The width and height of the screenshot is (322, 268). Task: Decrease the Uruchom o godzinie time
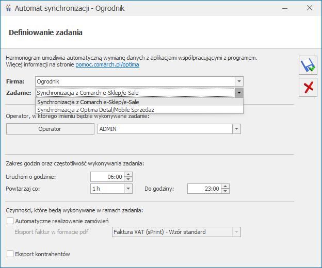[128, 179]
